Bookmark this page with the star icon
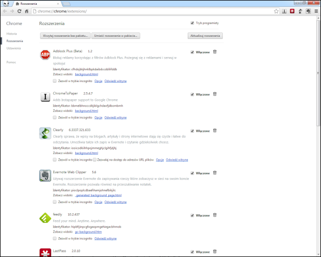 (276, 11)
